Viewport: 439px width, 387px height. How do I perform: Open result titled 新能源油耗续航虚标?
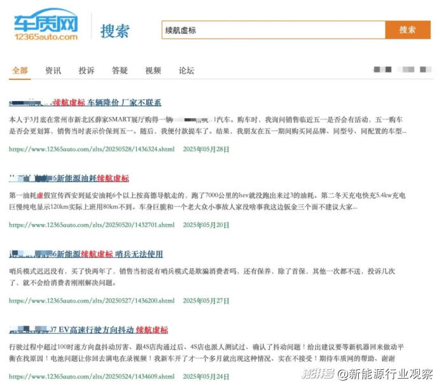tap(69, 179)
